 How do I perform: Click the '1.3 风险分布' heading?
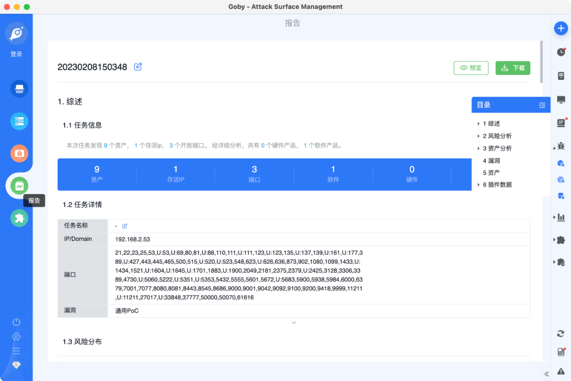[82, 342]
